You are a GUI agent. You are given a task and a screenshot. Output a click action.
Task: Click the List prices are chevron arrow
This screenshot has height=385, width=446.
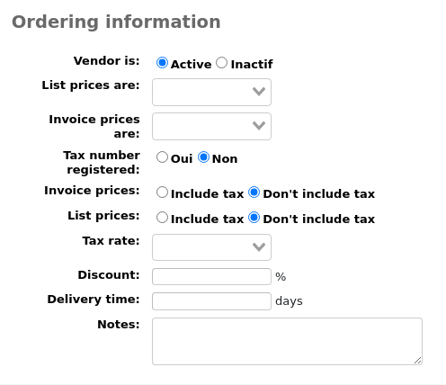point(259,91)
